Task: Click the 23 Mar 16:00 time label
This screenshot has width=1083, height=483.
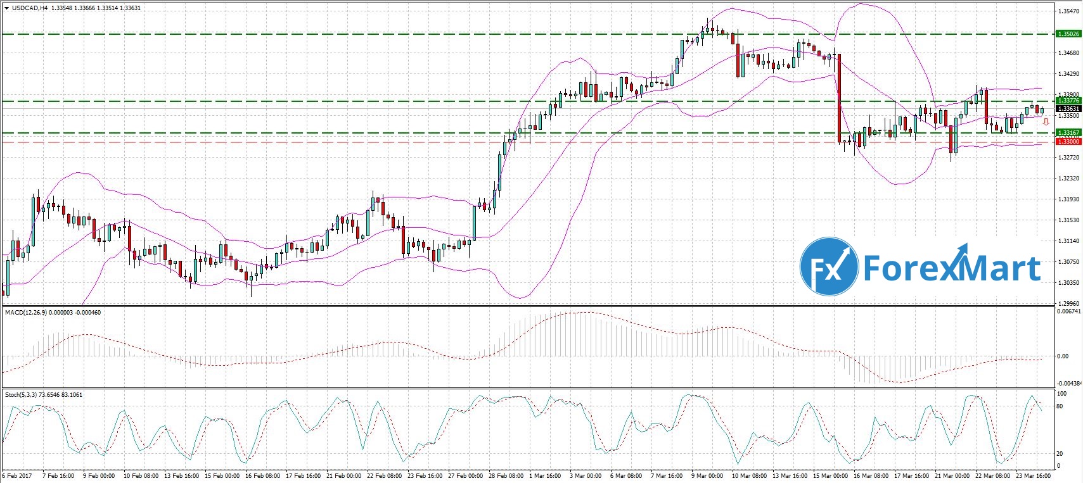Action: pos(1034,476)
